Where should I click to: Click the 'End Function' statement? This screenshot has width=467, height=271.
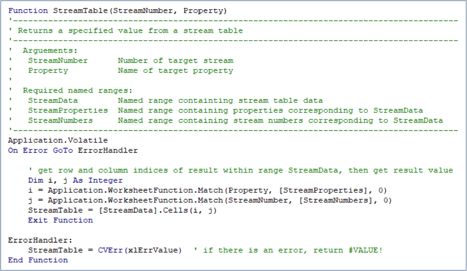[38, 260]
